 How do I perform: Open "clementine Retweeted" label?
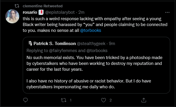[43, 6]
